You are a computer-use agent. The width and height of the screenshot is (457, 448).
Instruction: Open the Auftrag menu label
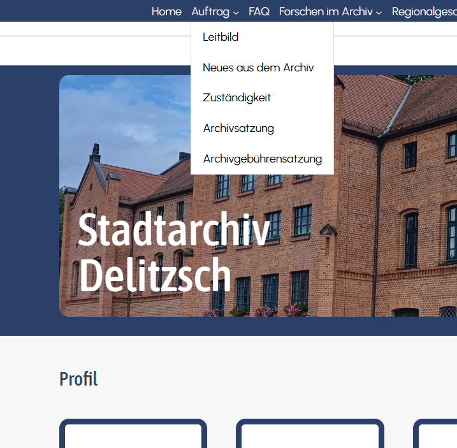(210, 11)
